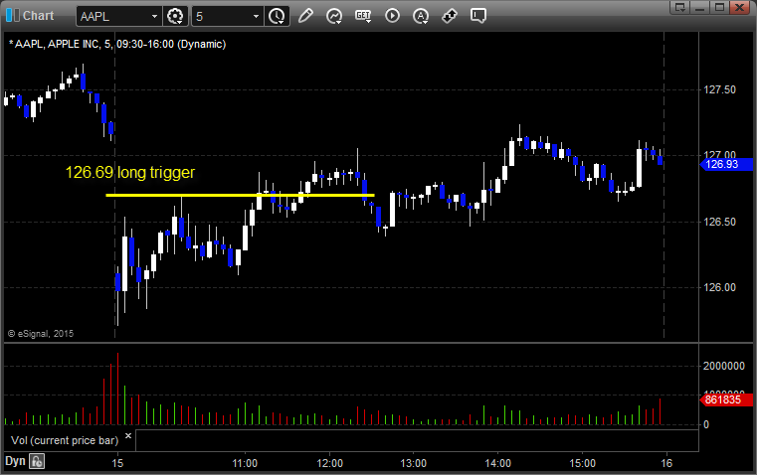757x475 pixels.
Task: Minimize the chart window
Action: [700, 7]
